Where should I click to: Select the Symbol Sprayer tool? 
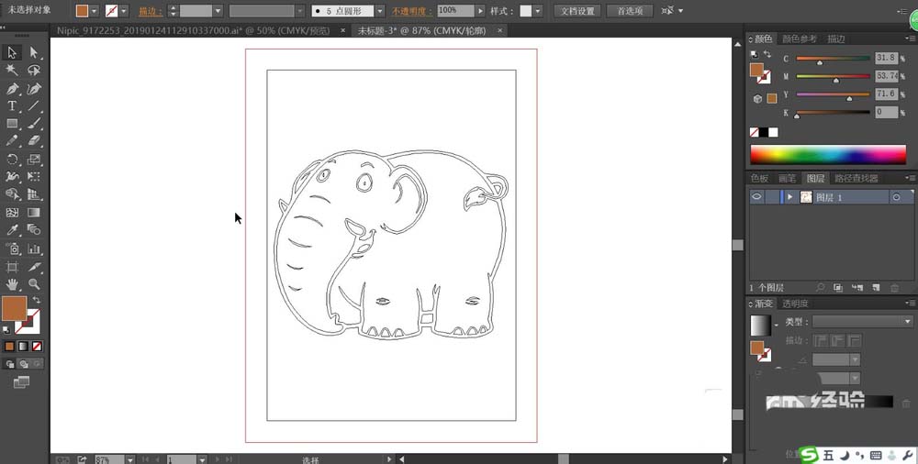coord(12,249)
